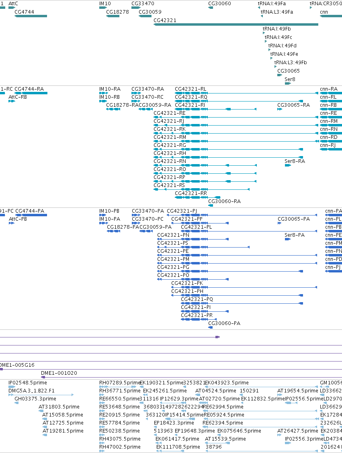Select tRNA:I:49Fb feature
Screen dimensions: 342x453
coord(264,33)
